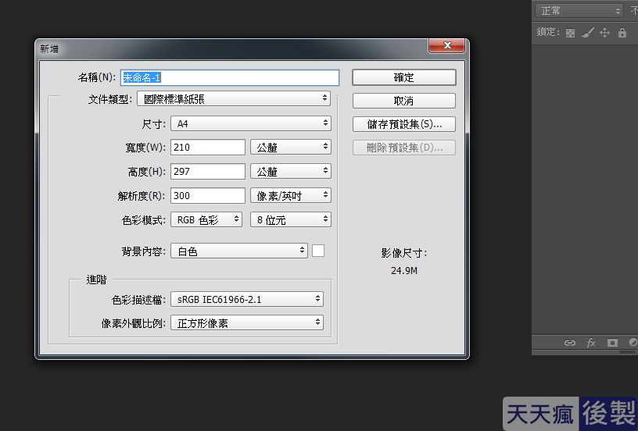Open resolution unit 像素/英吋 dropdown

pyautogui.click(x=291, y=195)
